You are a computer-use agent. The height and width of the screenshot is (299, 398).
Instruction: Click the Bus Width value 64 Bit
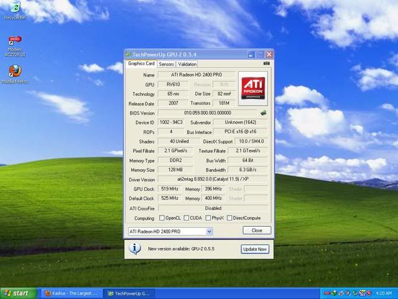pos(248,161)
